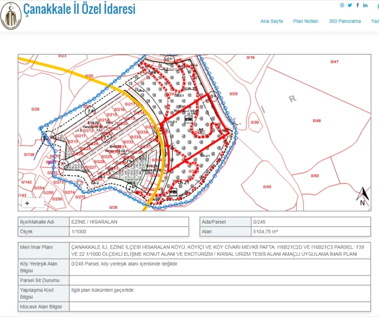379x317 pixels.
Task: Click the north arrow compass on map
Action: [x=363, y=196]
